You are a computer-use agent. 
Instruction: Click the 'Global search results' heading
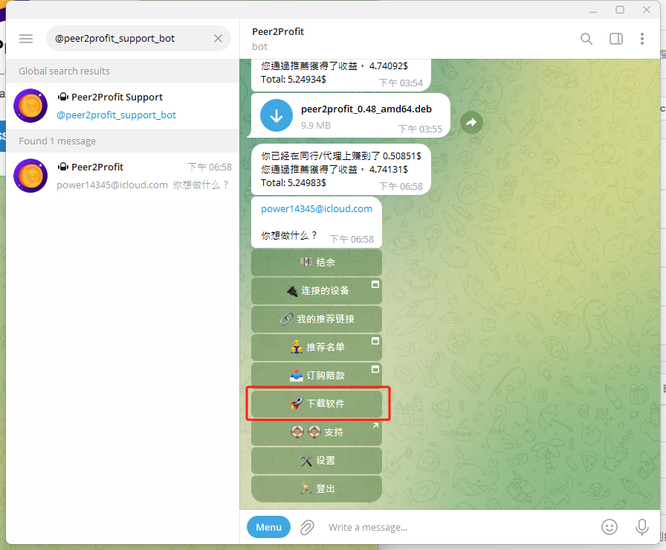point(64,71)
